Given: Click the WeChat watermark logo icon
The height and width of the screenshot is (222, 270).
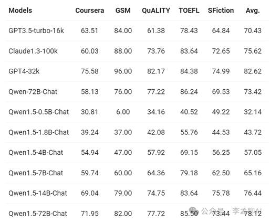Looking at the screenshot, I should [x=194, y=210].
